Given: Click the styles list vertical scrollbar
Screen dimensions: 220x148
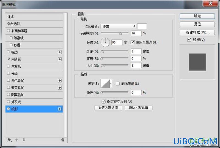Looking at the screenshot, I should tap(65, 74).
